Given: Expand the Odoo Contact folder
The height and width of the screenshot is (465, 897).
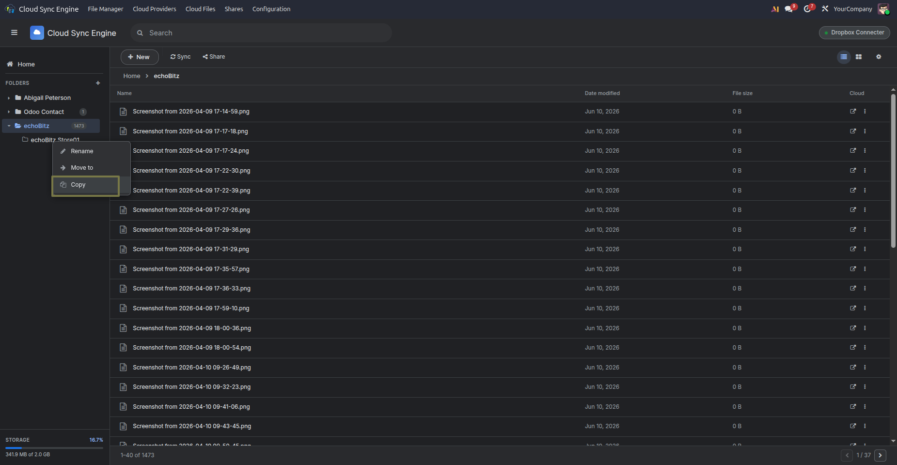Looking at the screenshot, I should [9, 112].
